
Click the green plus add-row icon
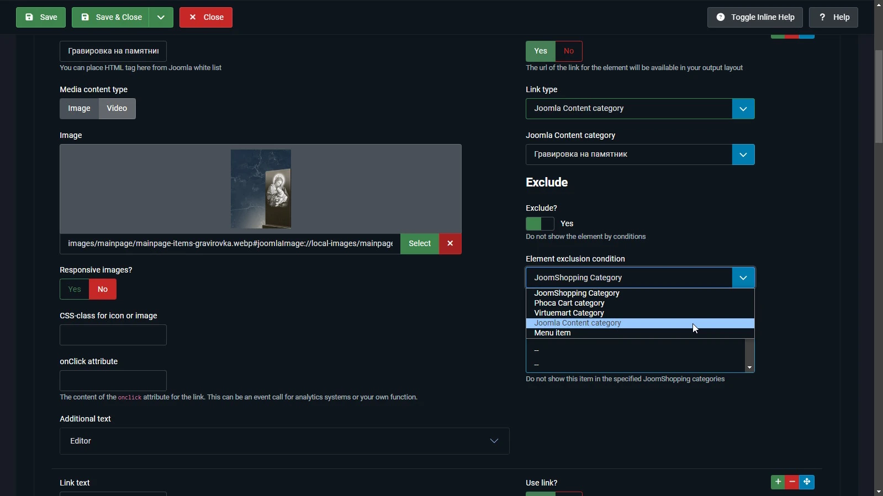[x=778, y=482]
